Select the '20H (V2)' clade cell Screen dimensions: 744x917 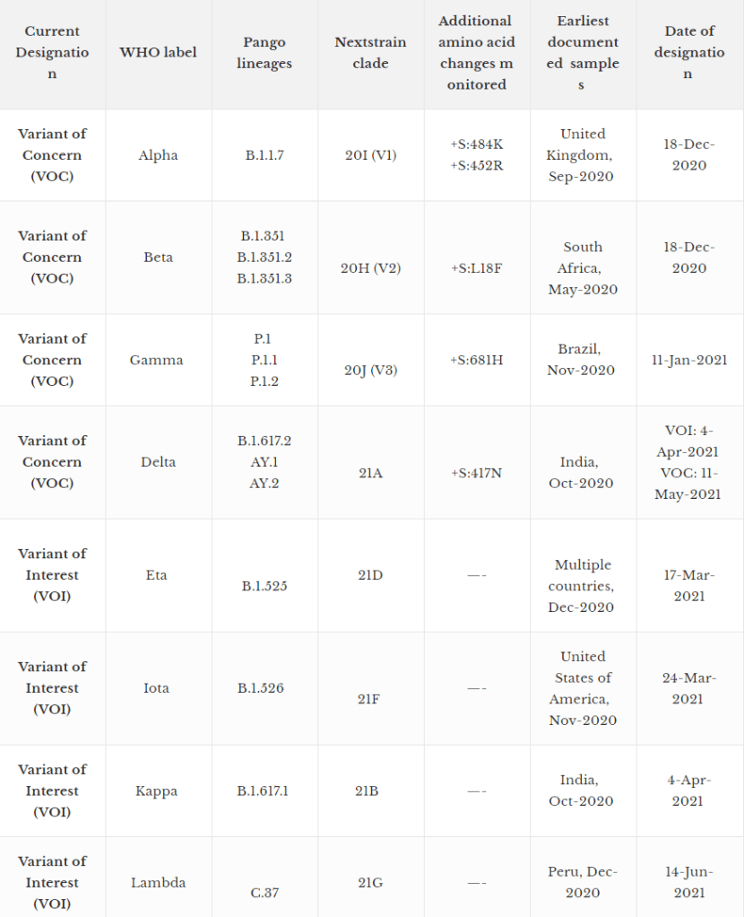(370, 267)
